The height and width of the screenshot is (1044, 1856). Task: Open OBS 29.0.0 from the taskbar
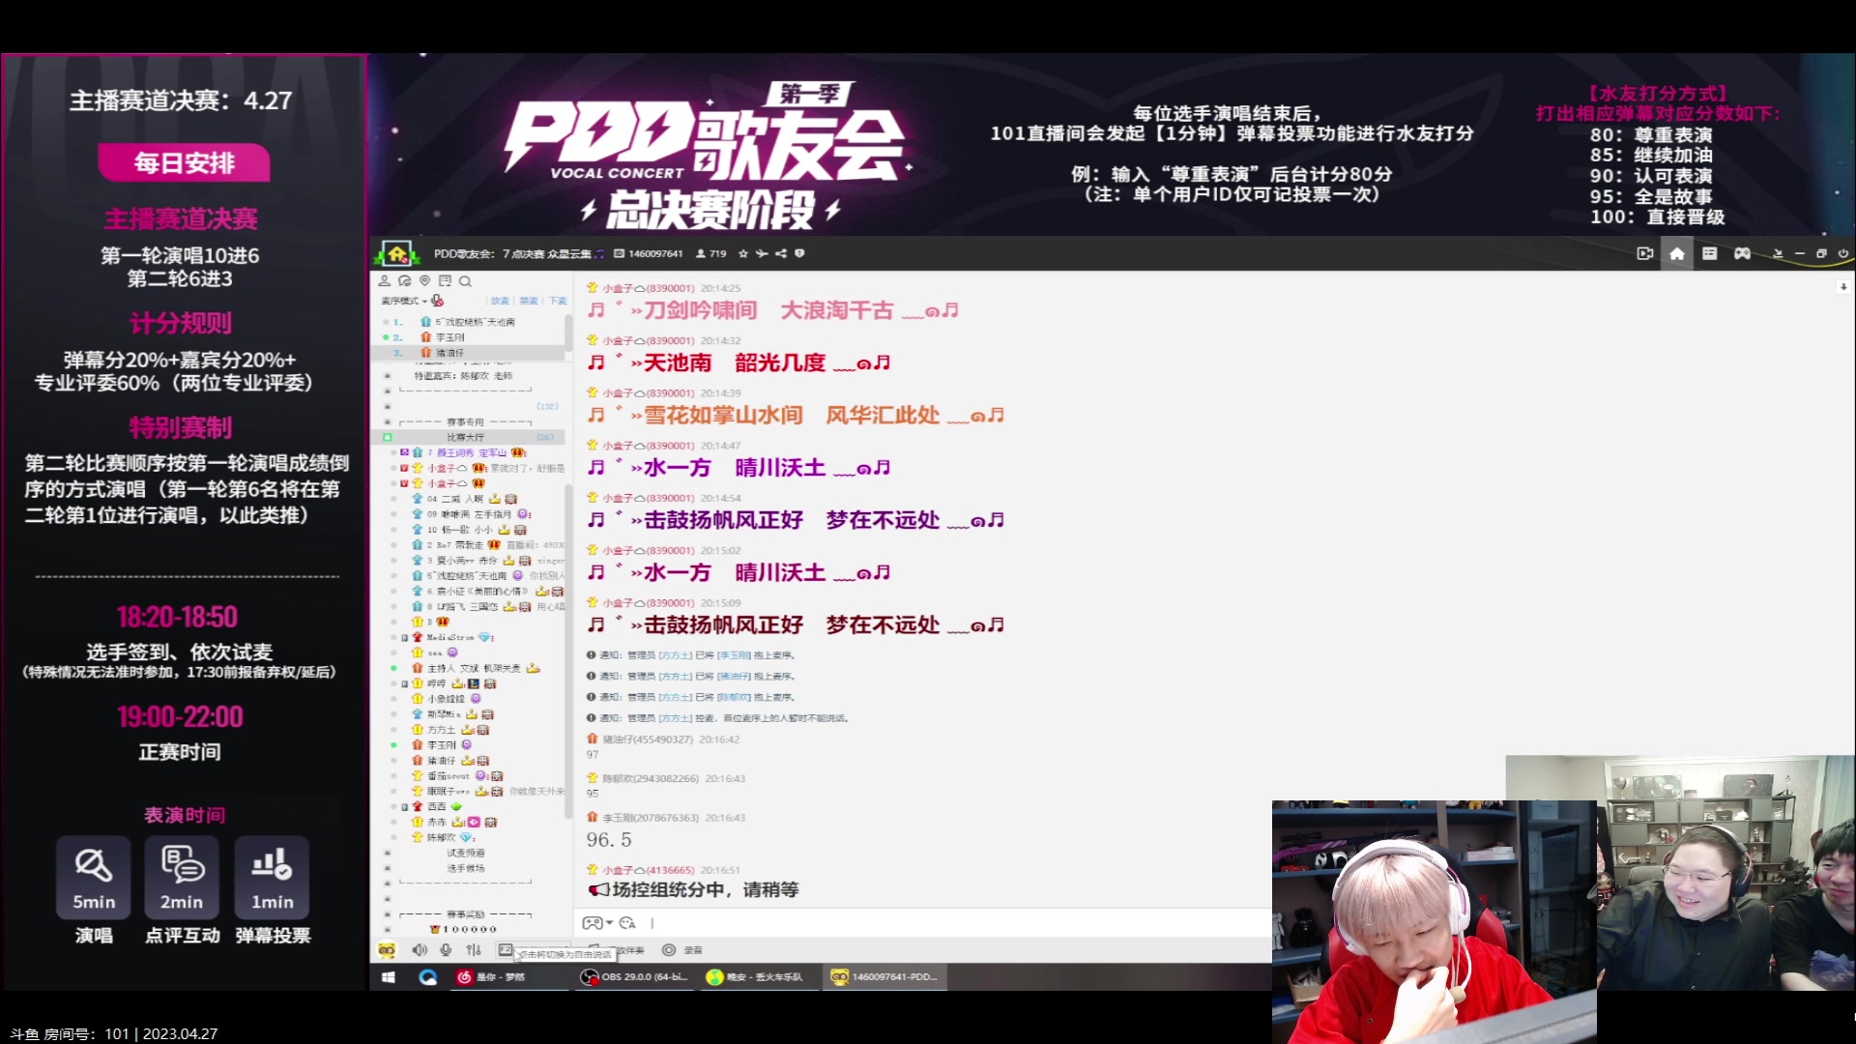pos(634,976)
